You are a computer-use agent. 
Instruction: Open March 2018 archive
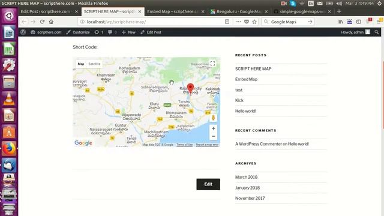pyautogui.click(x=247, y=177)
